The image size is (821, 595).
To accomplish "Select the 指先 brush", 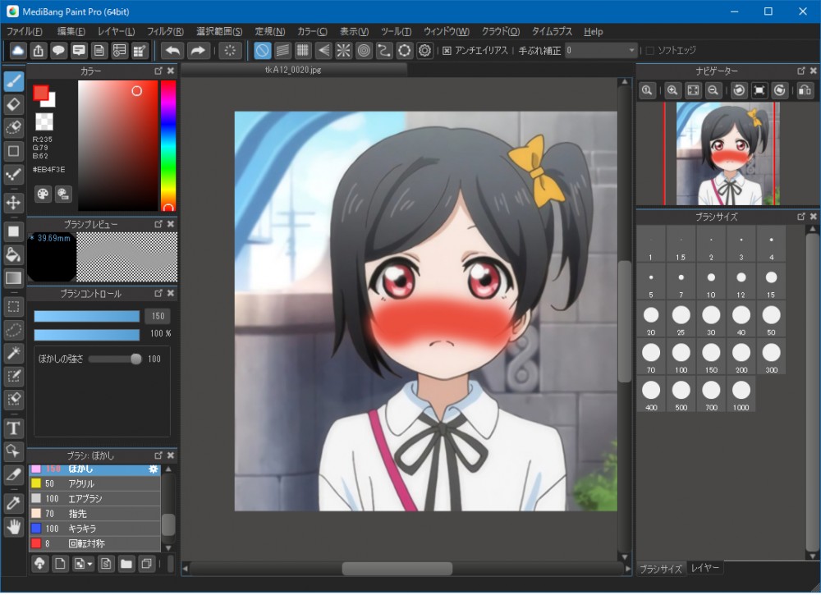I will (x=94, y=514).
